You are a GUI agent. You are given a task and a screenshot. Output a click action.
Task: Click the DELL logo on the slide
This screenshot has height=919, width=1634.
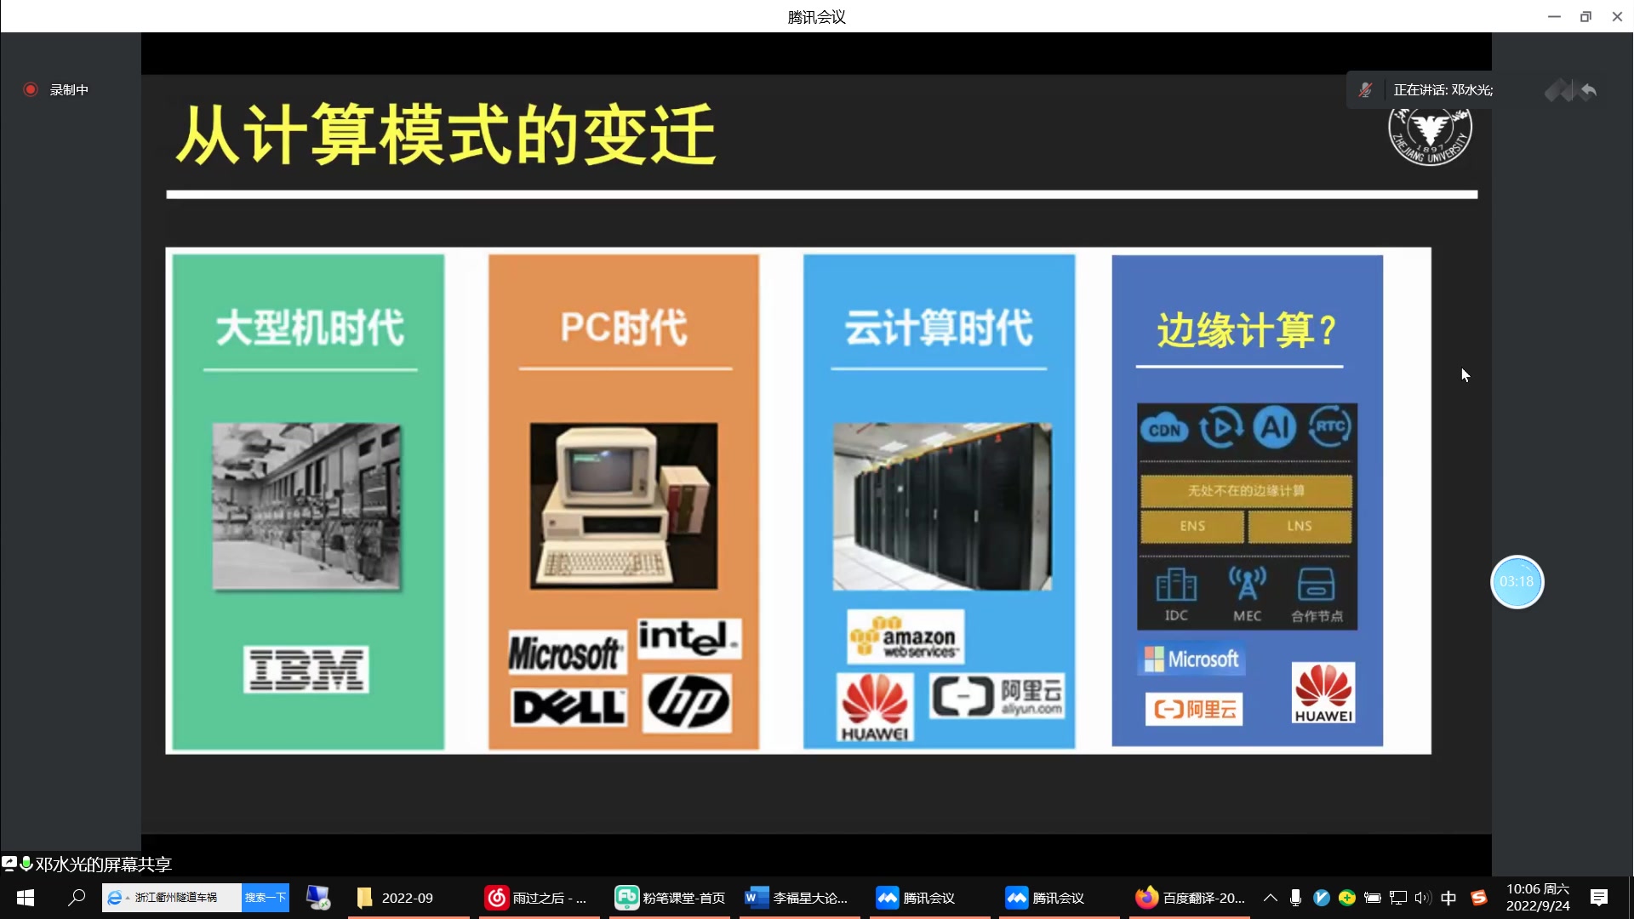pos(568,707)
